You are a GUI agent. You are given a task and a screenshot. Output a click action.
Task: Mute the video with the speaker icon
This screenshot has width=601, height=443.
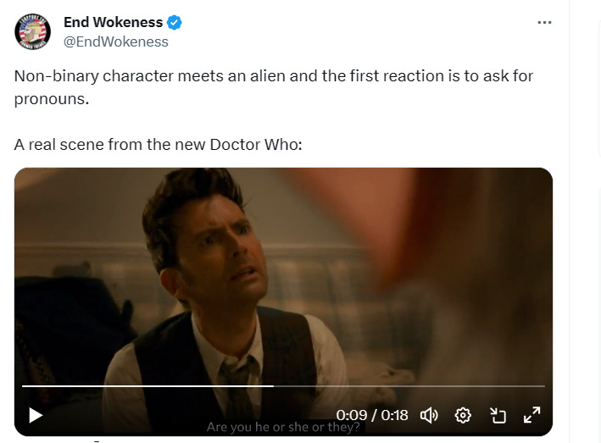point(429,415)
